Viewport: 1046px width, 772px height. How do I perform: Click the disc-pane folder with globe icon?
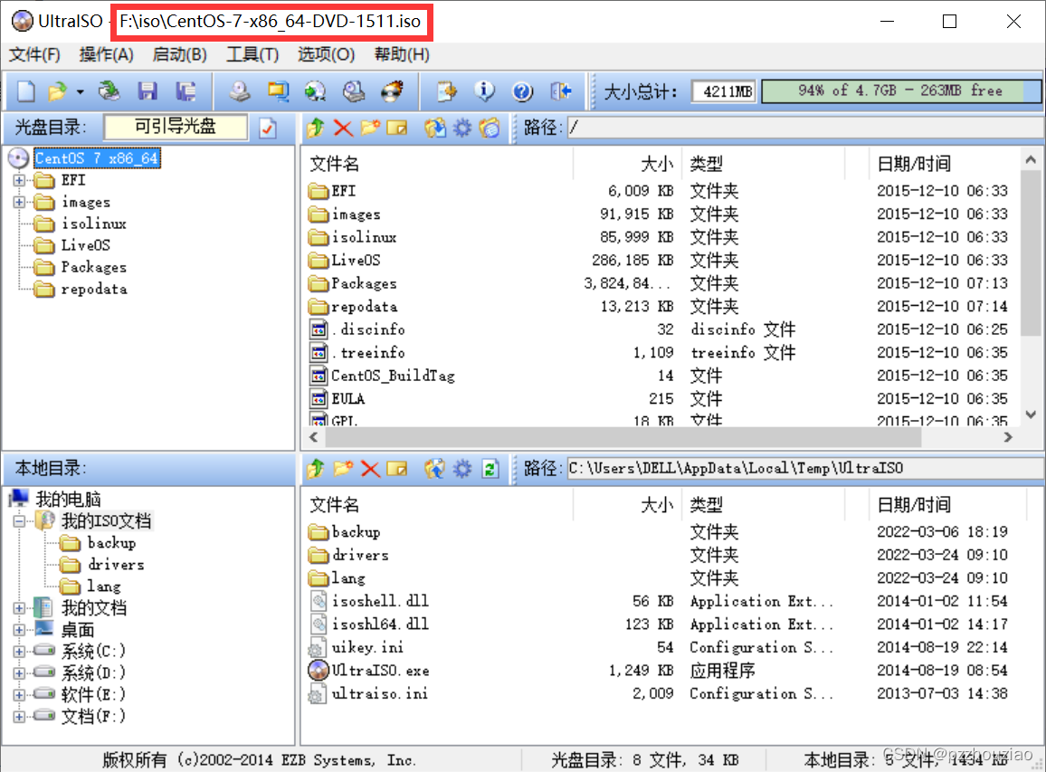tap(490, 128)
